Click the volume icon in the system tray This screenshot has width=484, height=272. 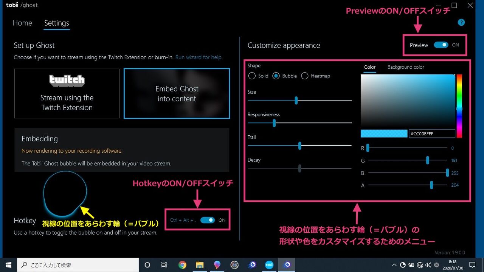click(x=428, y=265)
